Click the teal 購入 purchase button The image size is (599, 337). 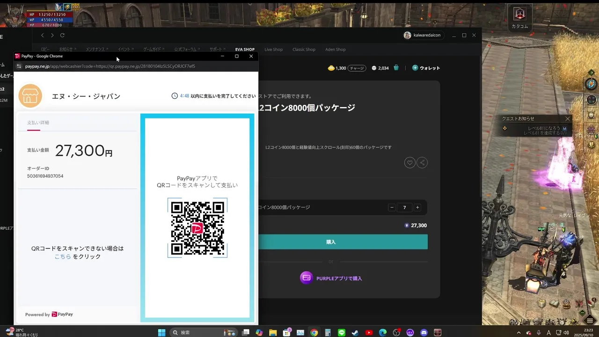(x=331, y=242)
